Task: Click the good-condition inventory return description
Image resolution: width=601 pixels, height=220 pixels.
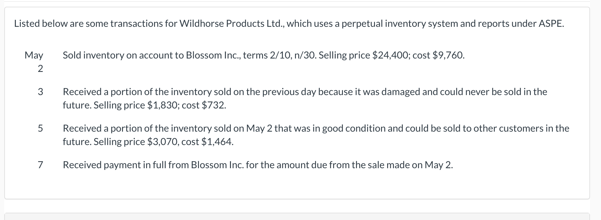Action: 316,128
